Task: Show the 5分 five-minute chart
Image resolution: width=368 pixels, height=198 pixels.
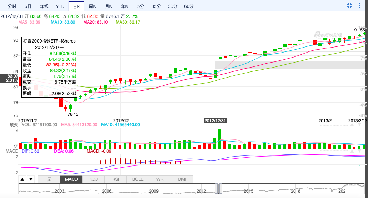Action: point(140,6)
